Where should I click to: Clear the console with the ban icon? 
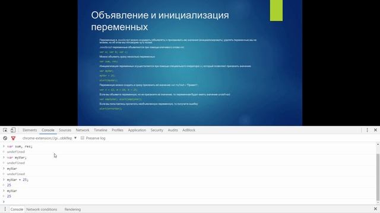[5, 138]
